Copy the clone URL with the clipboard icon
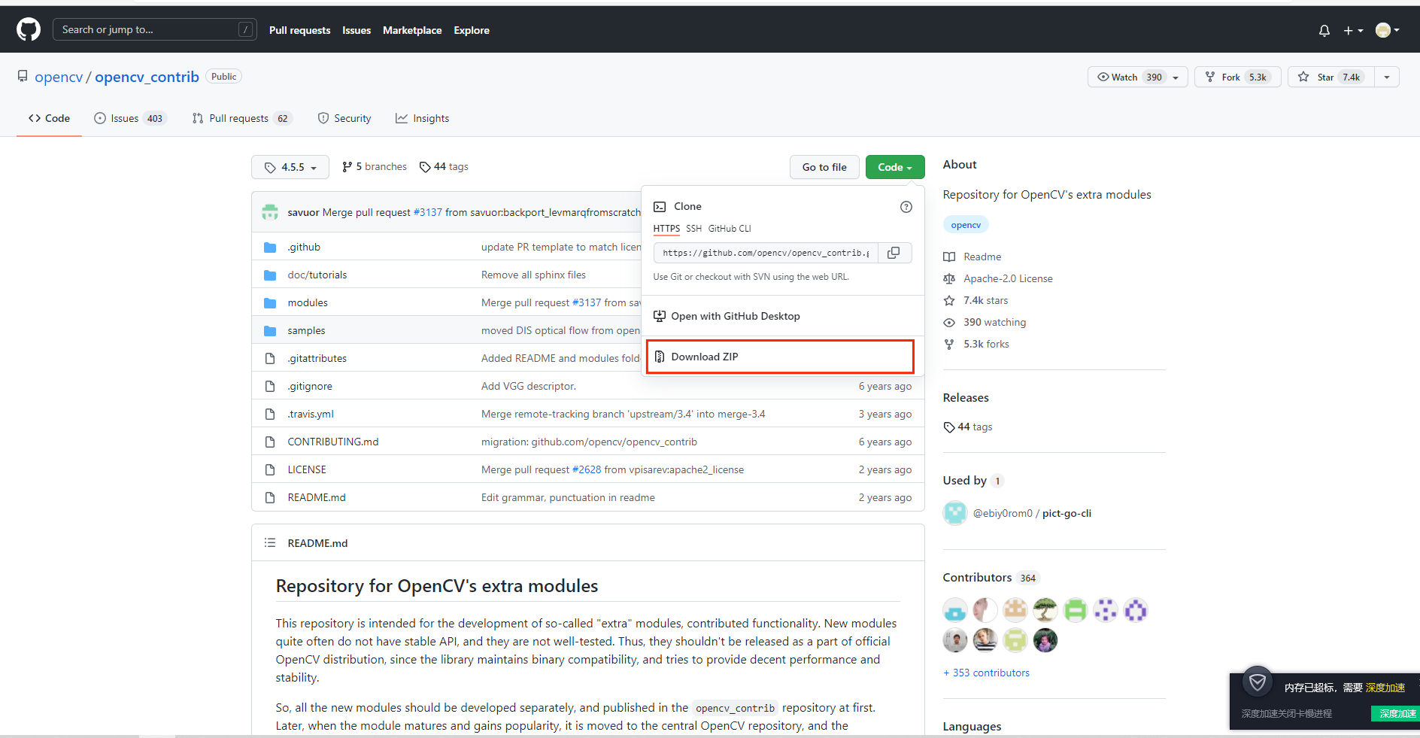The width and height of the screenshot is (1420, 738). point(894,253)
